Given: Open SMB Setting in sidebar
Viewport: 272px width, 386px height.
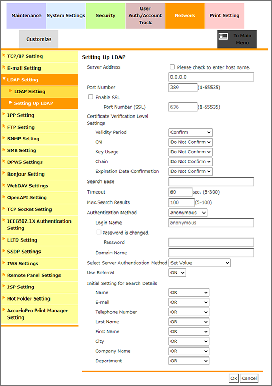Looking at the screenshot, I should 39,150.
